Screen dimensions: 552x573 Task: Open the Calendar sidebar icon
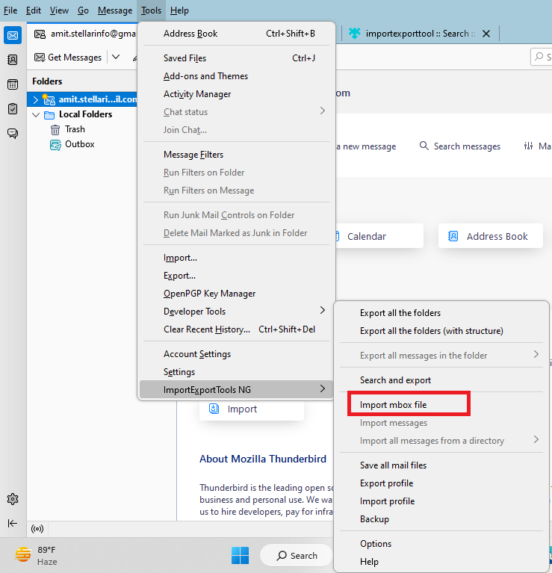[x=13, y=84]
